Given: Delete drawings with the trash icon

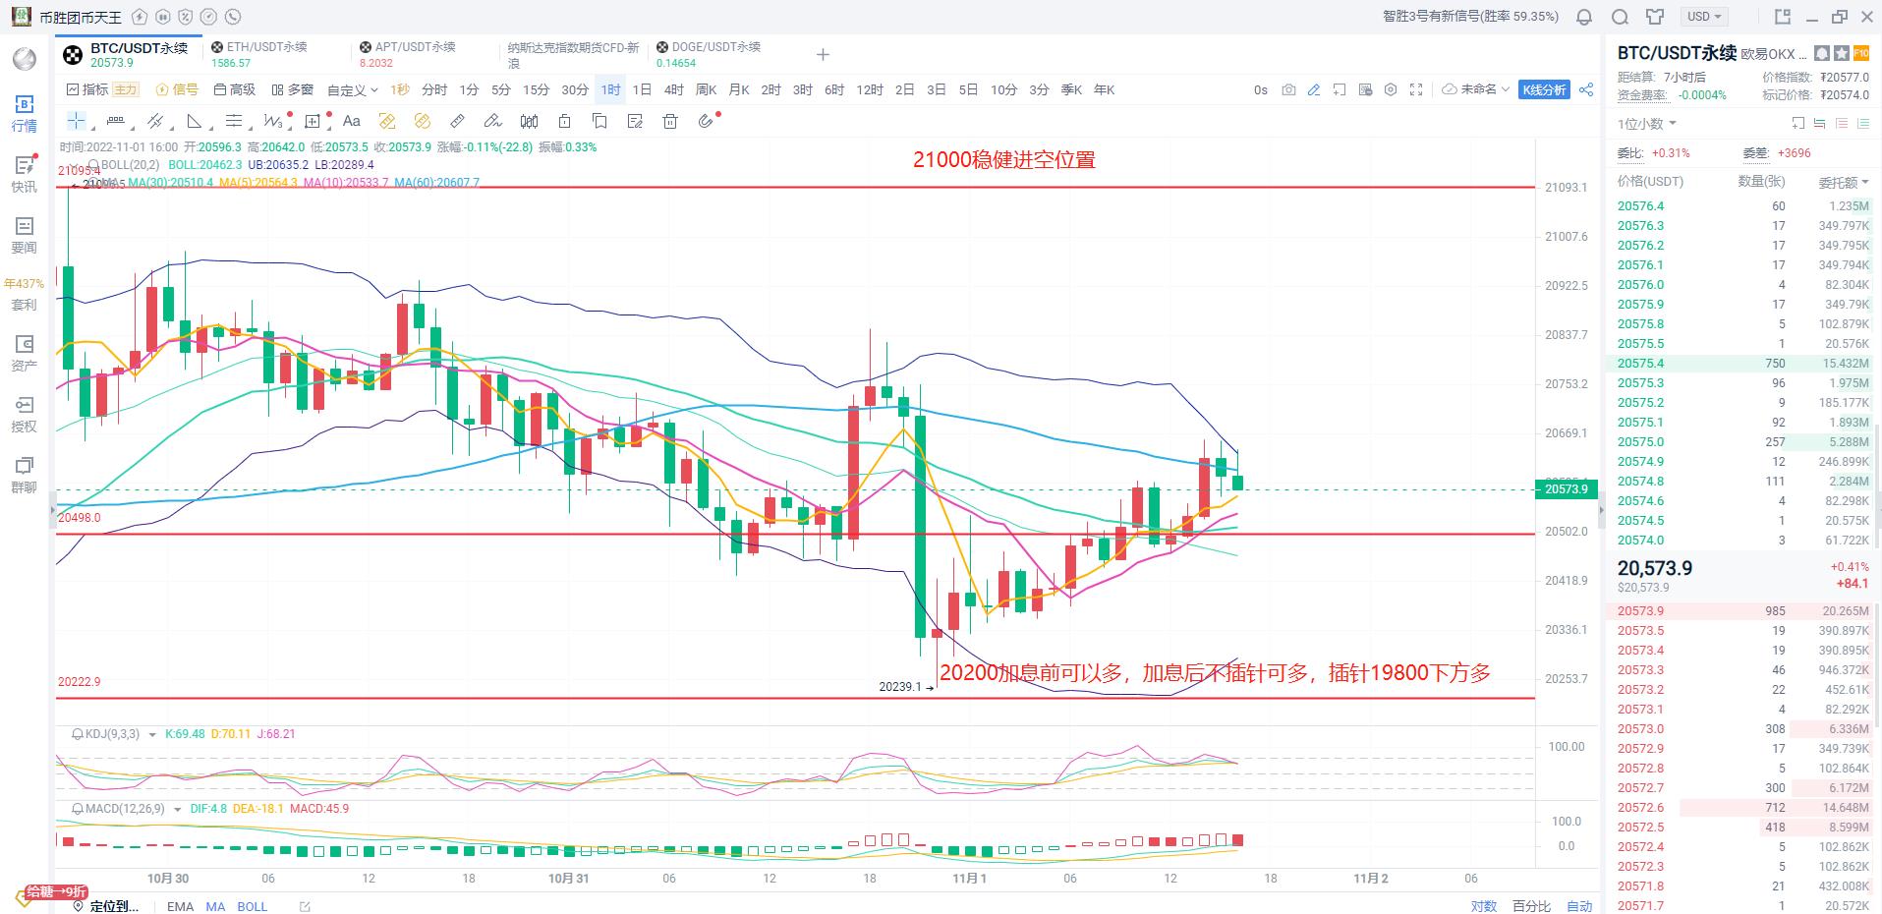Looking at the screenshot, I should click(670, 121).
